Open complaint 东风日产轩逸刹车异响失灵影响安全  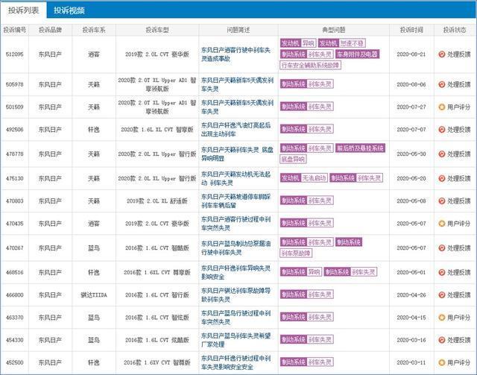coord(236,272)
